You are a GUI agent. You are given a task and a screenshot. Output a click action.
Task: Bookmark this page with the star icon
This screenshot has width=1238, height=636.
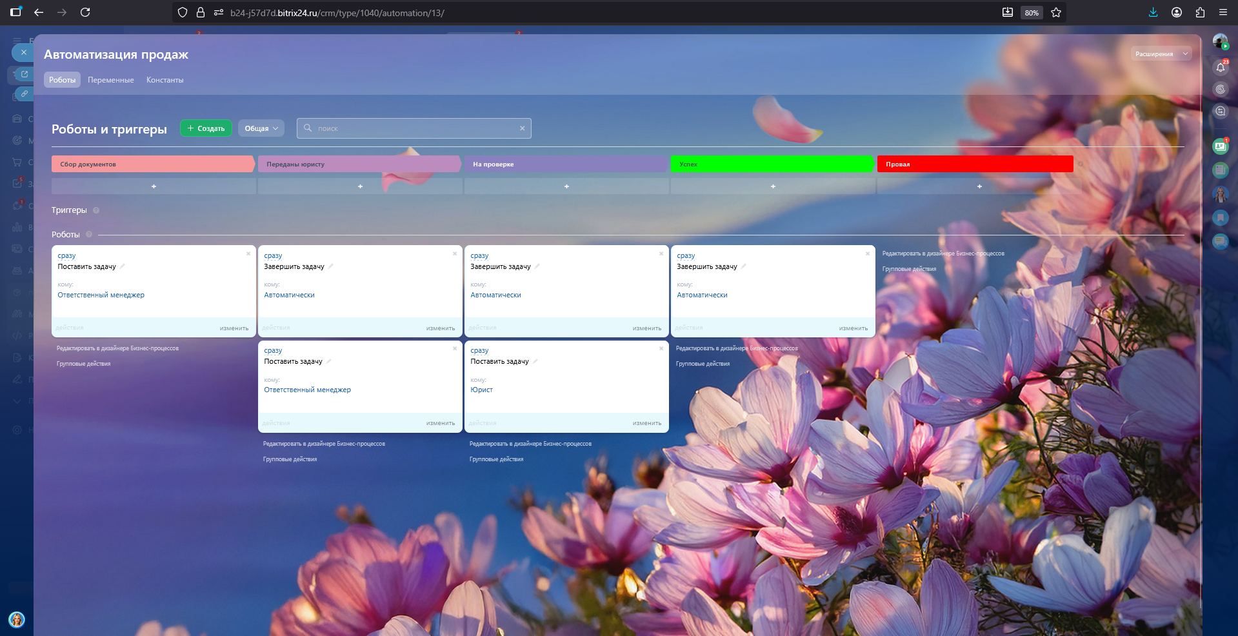click(x=1056, y=12)
